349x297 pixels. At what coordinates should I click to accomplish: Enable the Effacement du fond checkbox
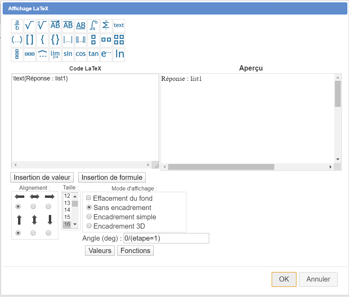point(89,198)
